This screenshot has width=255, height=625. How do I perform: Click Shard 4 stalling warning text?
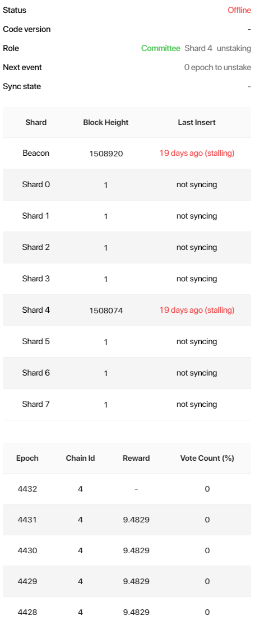click(197, 310)
